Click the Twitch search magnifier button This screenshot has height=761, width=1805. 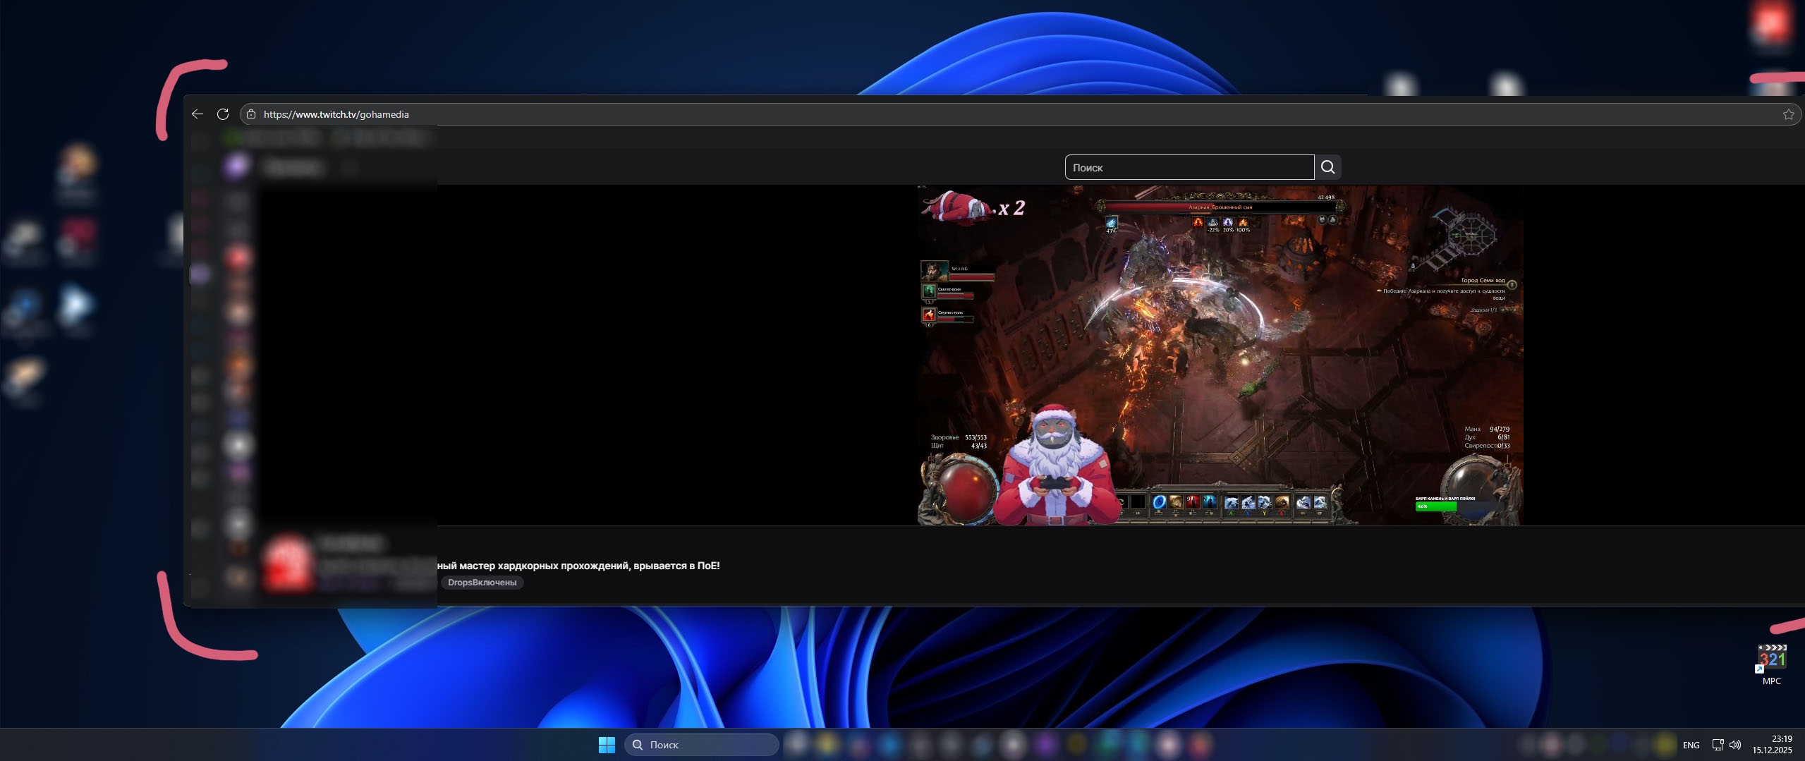pos(1327,167)
